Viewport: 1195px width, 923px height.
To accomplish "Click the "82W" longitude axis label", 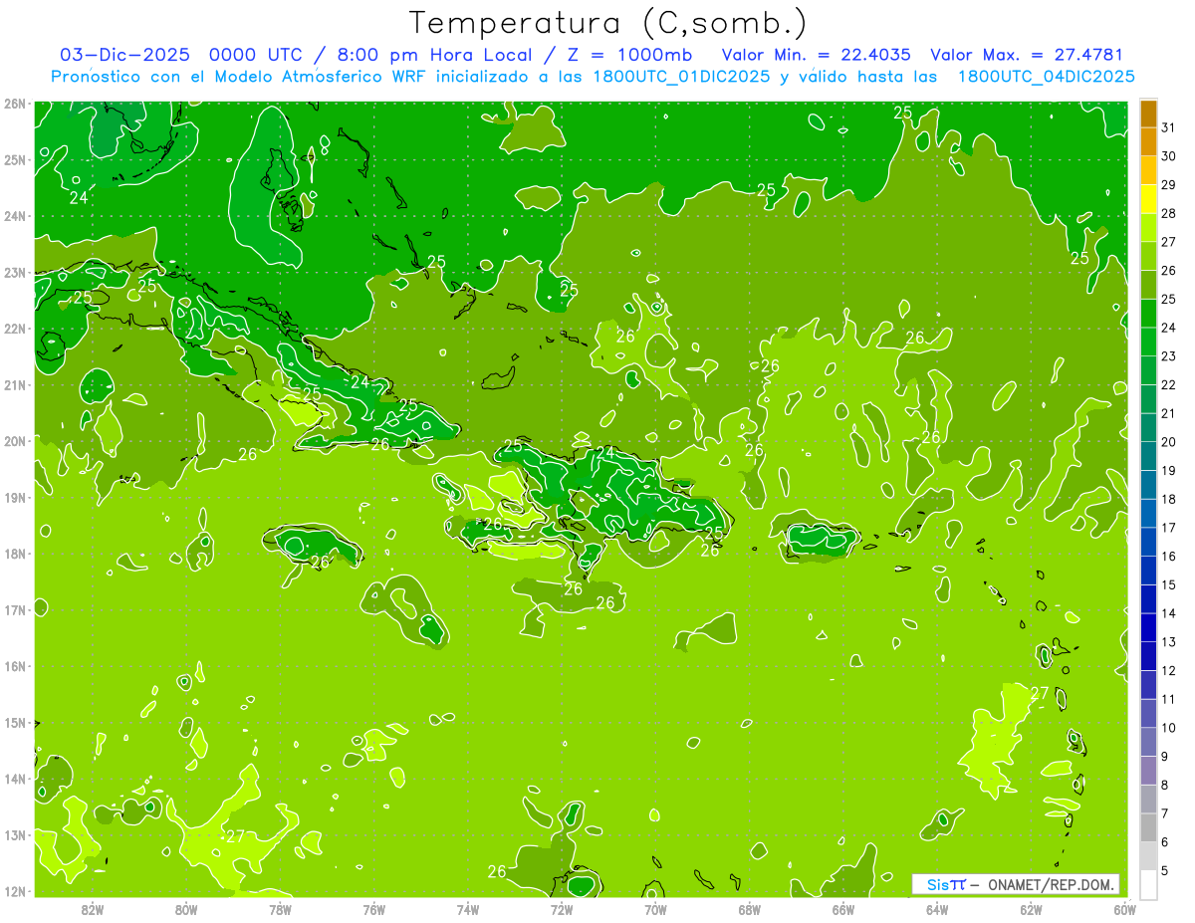I will 92,909.
